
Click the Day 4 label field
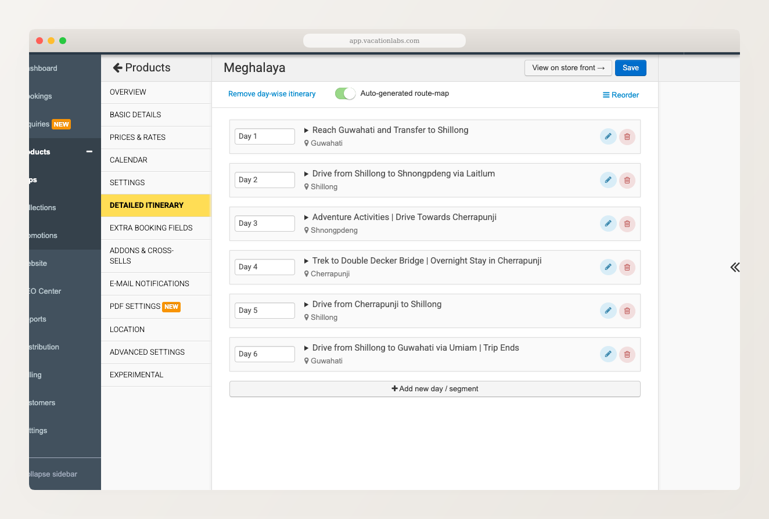(x=265, y=267)
